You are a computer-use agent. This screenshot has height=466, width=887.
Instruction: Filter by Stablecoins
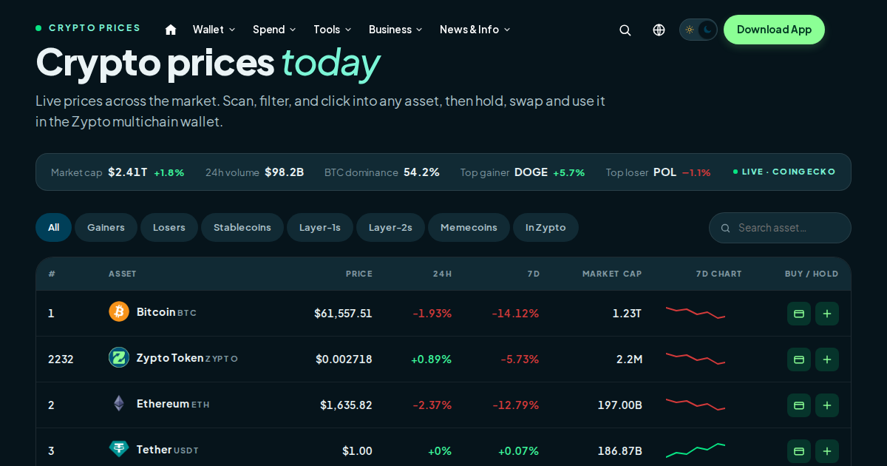(x=242, y=228)
